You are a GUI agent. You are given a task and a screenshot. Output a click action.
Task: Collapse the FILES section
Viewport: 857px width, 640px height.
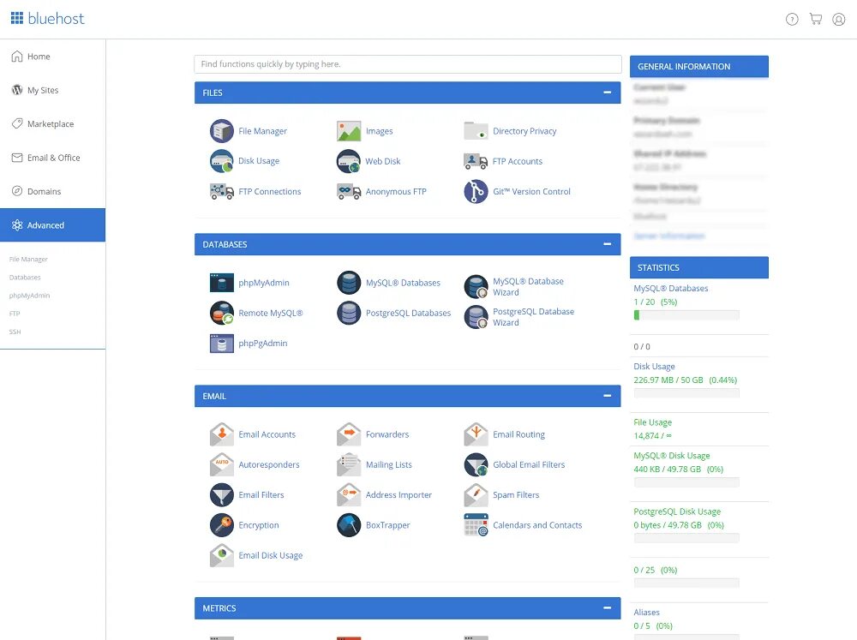pos(609,93)
